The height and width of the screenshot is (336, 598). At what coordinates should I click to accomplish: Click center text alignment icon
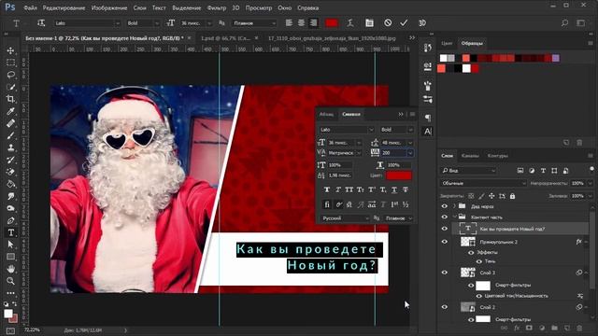(301, 22)
